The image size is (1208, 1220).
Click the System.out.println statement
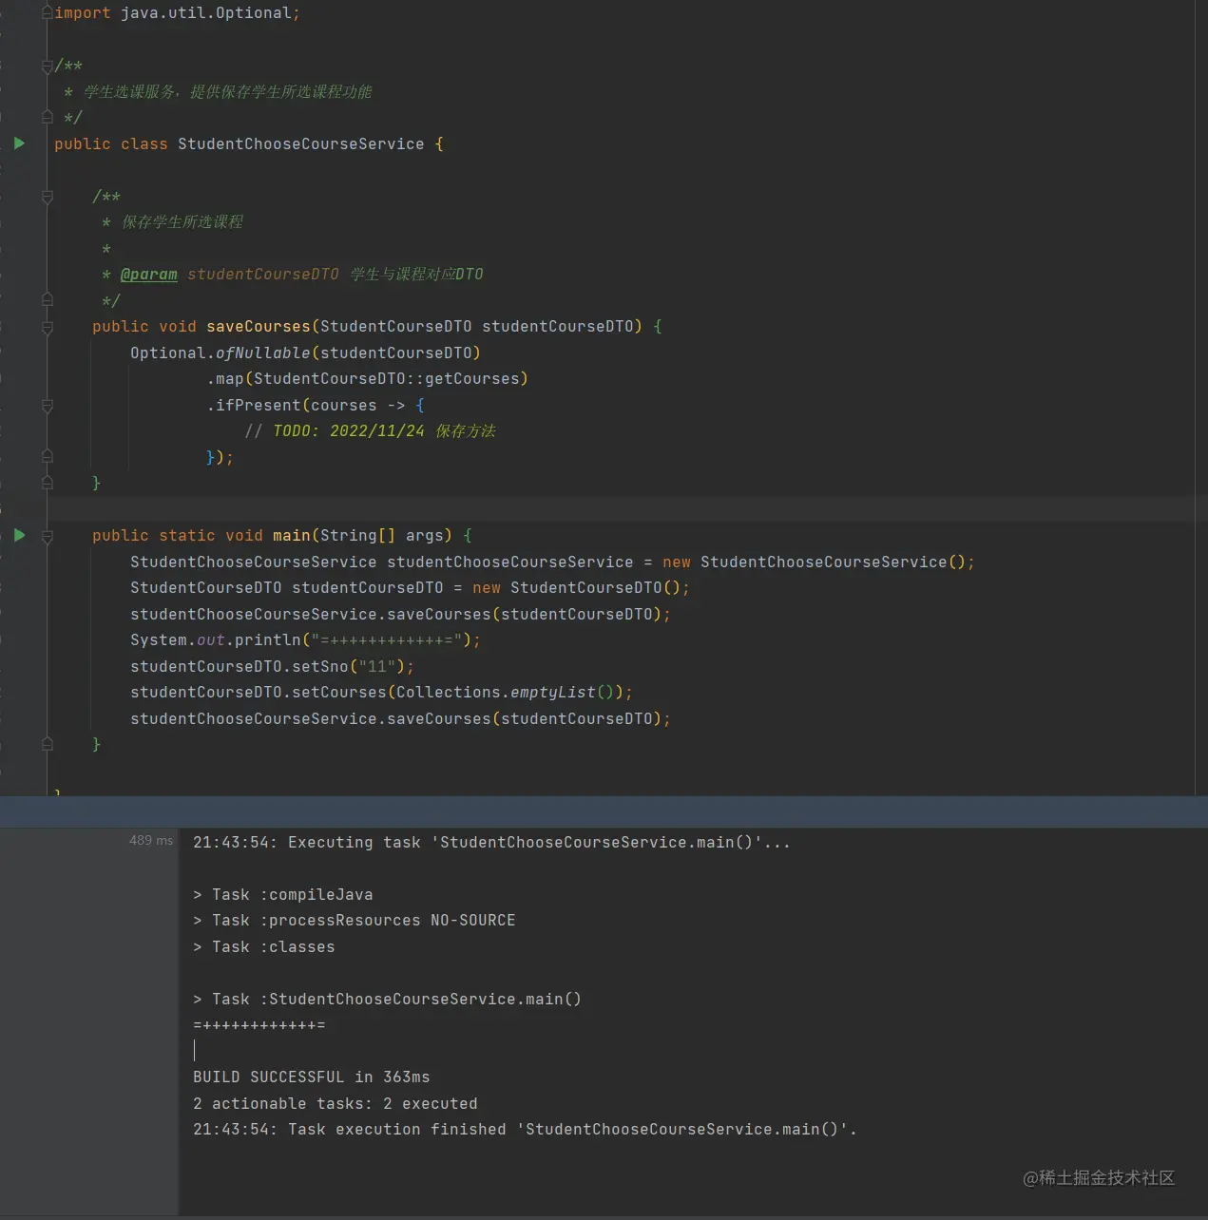tap(305, 640)
